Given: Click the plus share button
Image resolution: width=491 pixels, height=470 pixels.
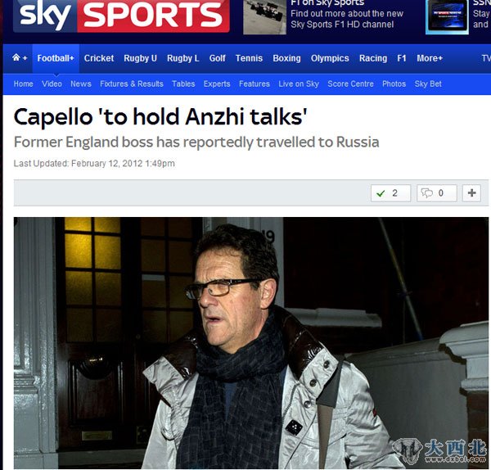Looking at the screenshot, I should click(471, 193).
